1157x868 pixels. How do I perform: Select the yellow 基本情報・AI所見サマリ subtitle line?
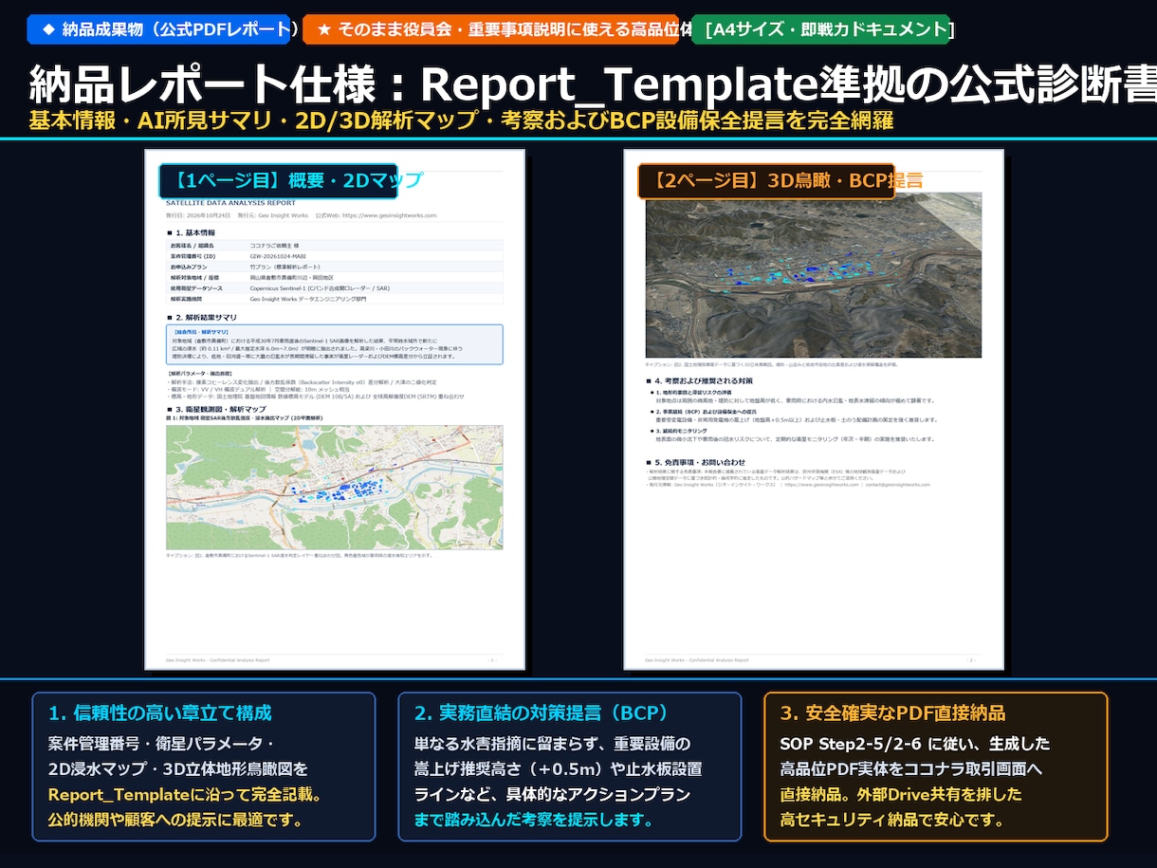pyautogui.click(x=460, y=121)
